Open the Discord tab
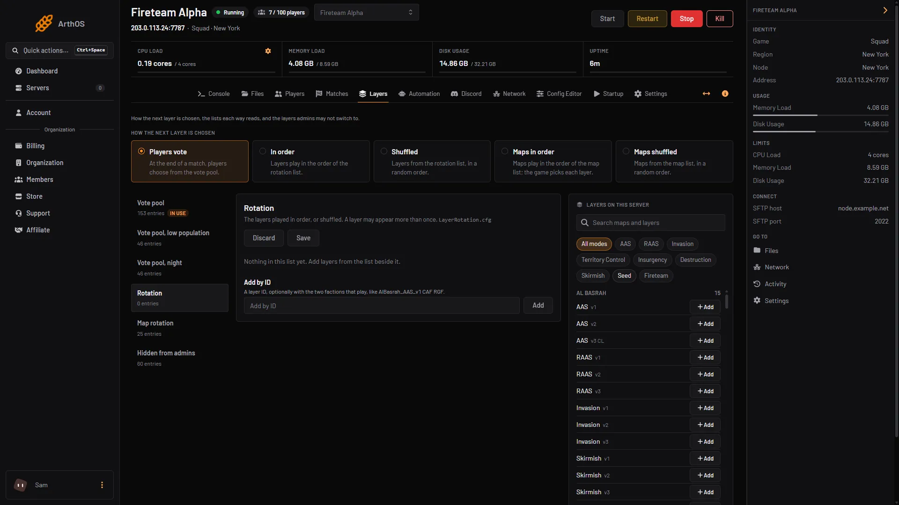The width and height of the screenshot is (899, 505). pyautogui.click(x=466, y=94)
